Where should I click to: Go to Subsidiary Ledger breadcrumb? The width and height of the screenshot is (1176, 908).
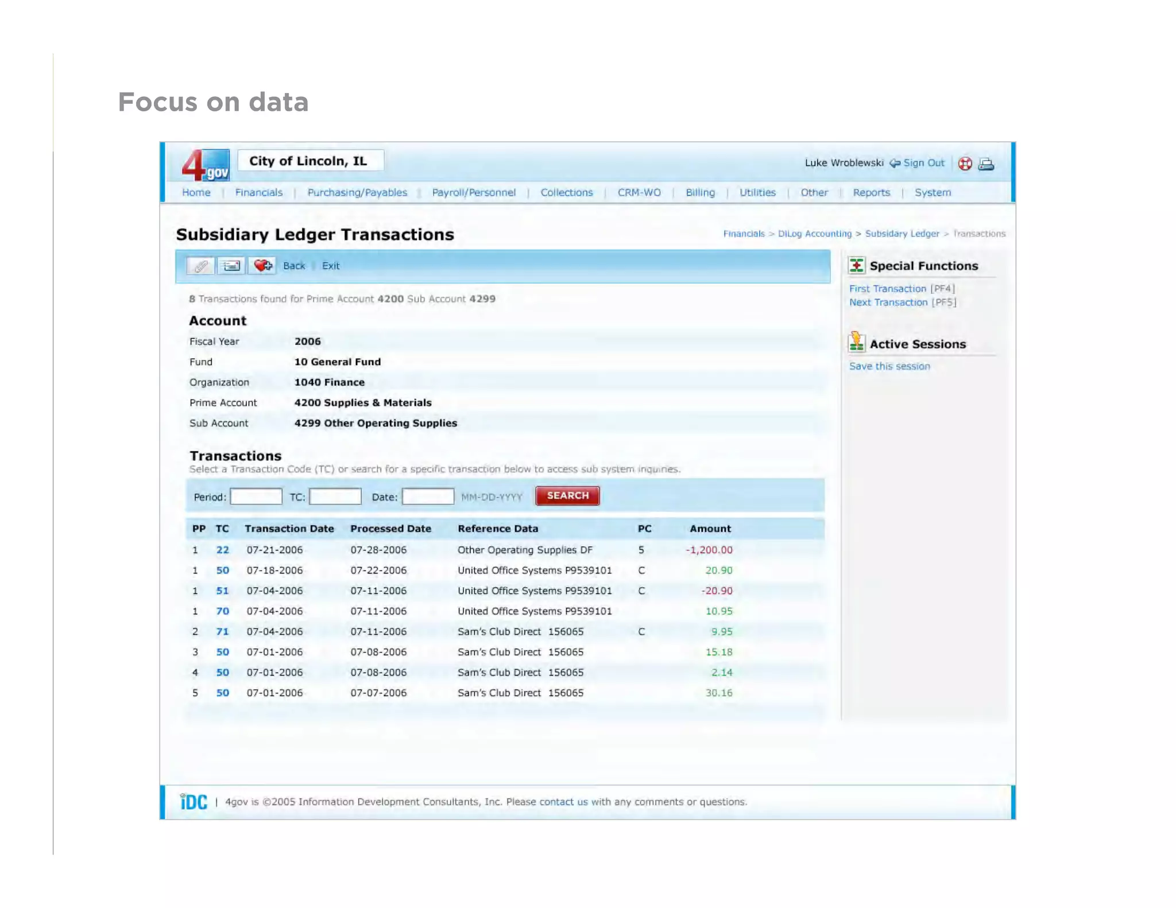902,234
